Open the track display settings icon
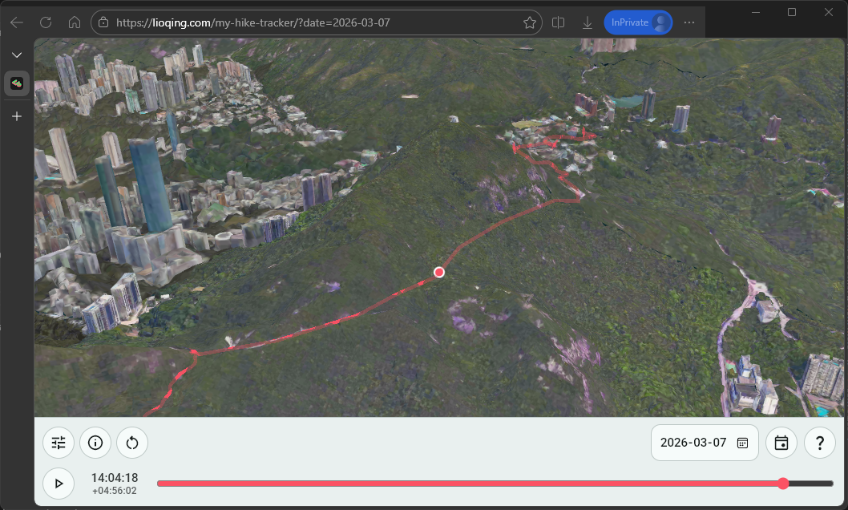This screenshot has width=848, height=510. 58,443
